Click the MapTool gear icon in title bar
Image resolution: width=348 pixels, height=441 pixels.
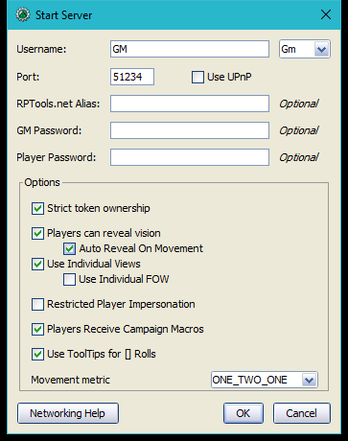click(x=23, y=14)
